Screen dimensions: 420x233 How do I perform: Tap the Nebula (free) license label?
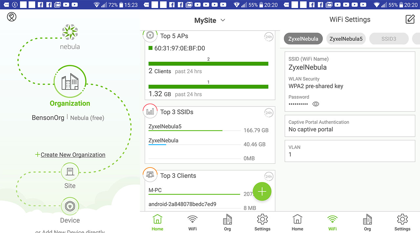[x=87, y=118]
